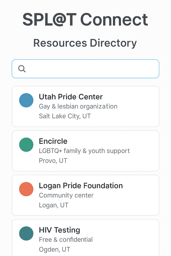
Task: Click the Community center description text
Action: tap(66, 195)
